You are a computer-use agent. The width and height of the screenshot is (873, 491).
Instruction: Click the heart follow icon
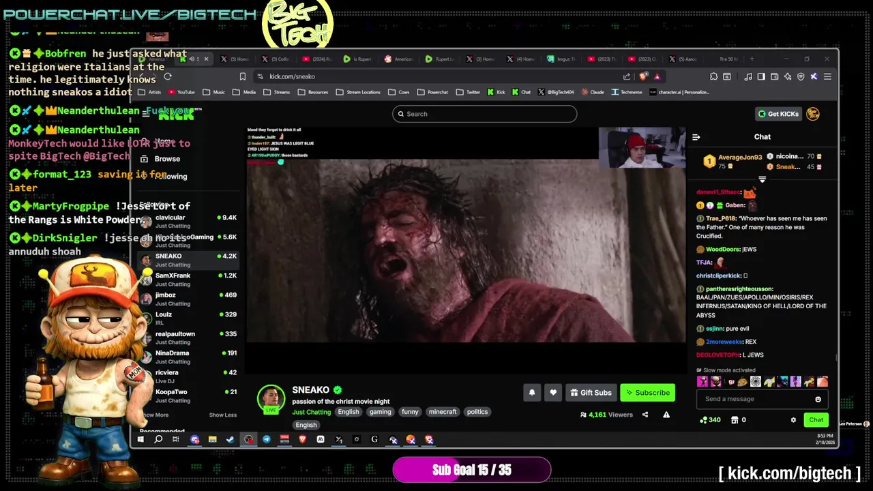pos(553,393)
